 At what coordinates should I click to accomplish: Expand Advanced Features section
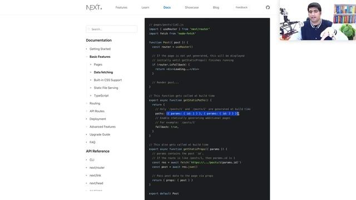pyautogui.click(x=102, y=127)
